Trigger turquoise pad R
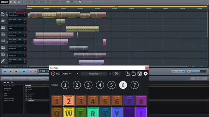 point(93,112)
